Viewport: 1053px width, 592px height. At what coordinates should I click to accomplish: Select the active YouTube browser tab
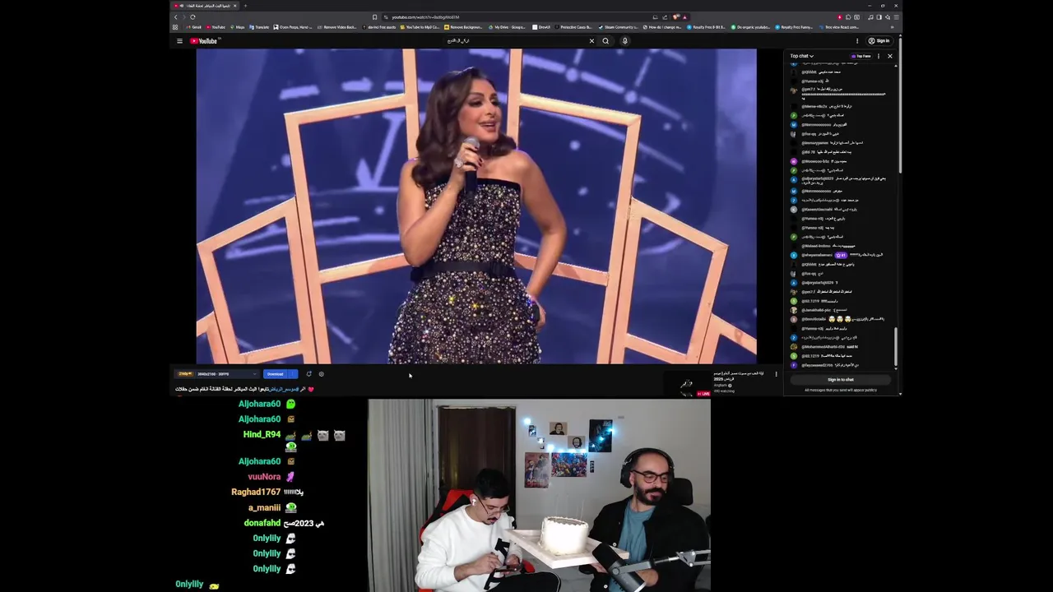click(x=203, y=6)
